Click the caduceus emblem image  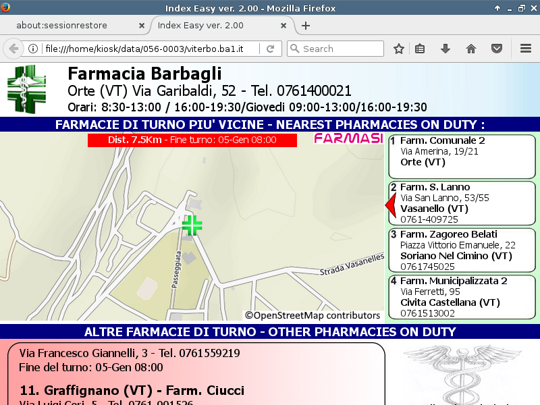[462, 375]
